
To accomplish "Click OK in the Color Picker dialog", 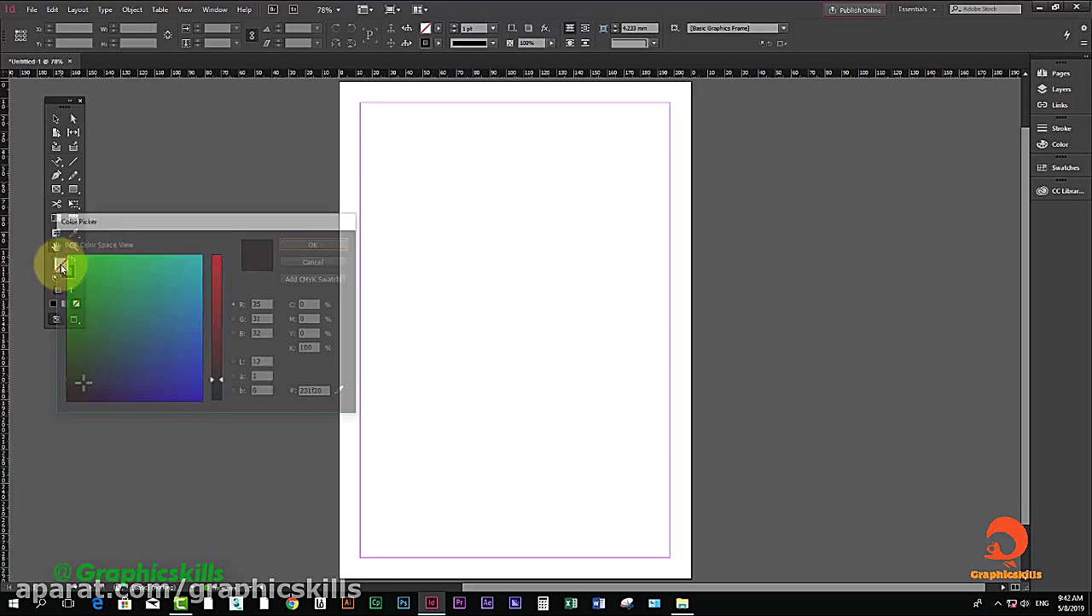I will (x=312, y=245).
